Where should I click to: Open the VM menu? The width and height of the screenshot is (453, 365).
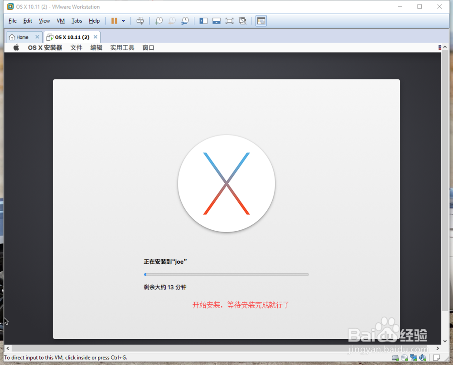61,21
